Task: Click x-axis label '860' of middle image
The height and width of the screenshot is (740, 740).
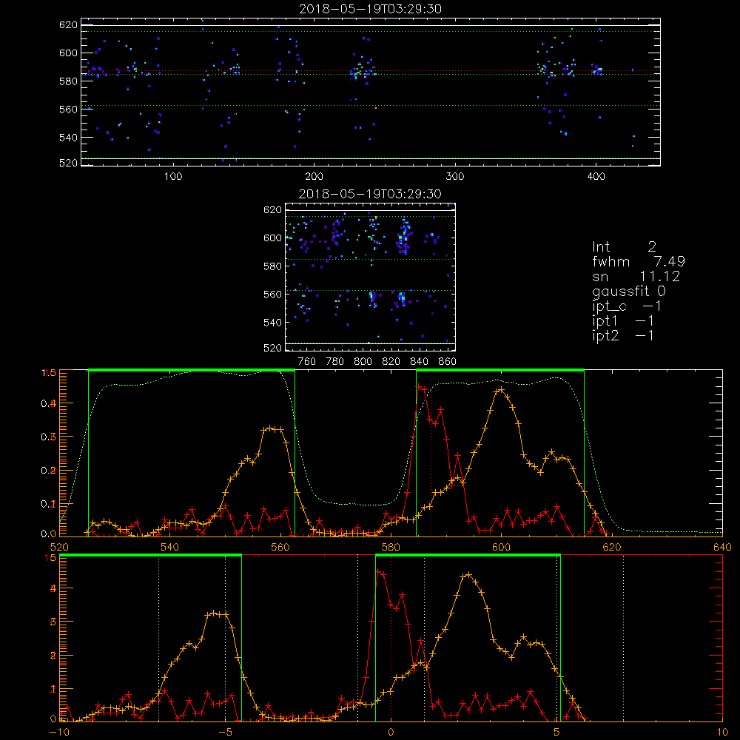Action: pos(448,362)
